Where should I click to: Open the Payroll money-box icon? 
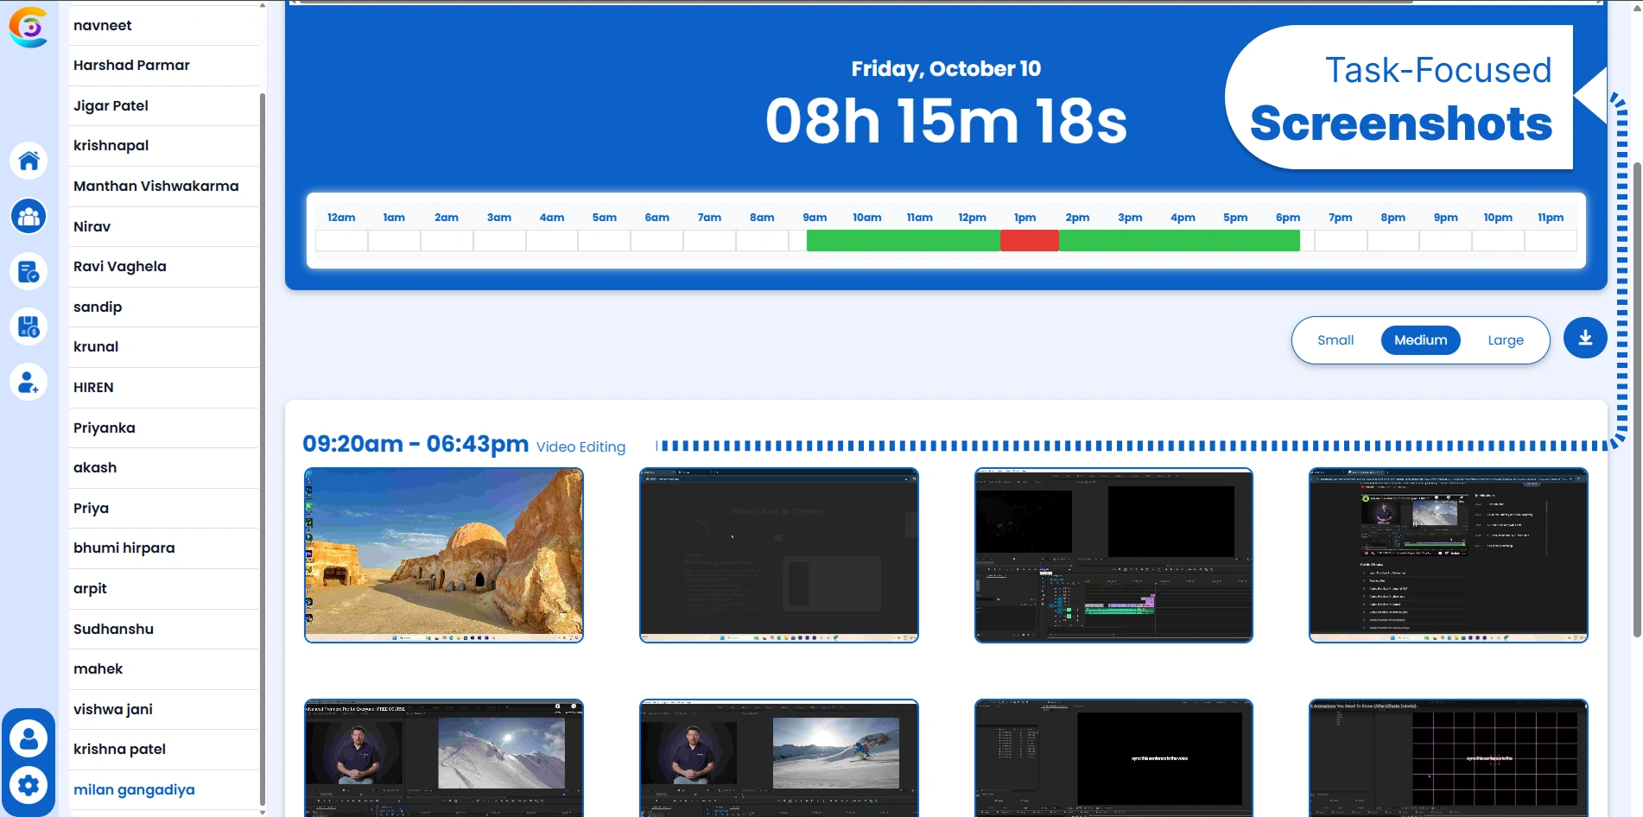(29, 326)
